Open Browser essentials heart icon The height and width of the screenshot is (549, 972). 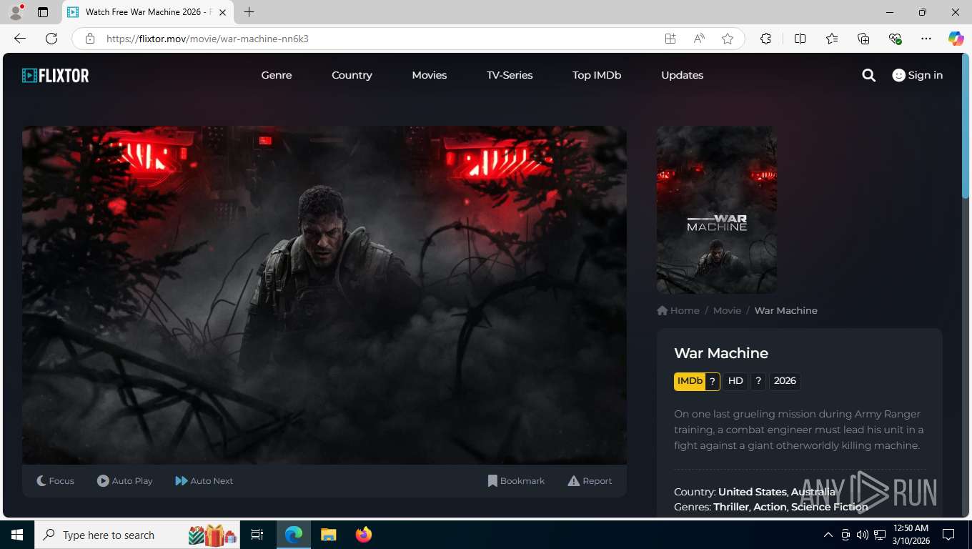click(x=895, y=39)
